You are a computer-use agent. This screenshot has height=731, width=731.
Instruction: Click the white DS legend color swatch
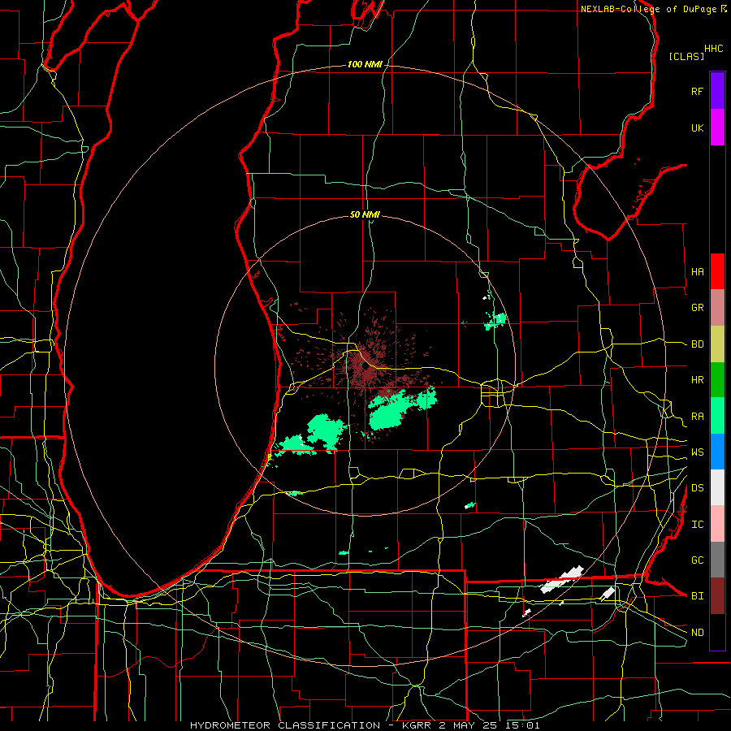pyautogui.click(x=717, y=487)
